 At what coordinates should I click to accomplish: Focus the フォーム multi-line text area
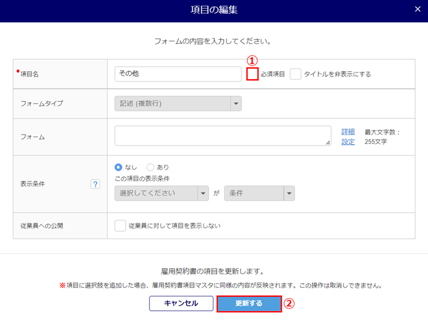pos(222,136)
